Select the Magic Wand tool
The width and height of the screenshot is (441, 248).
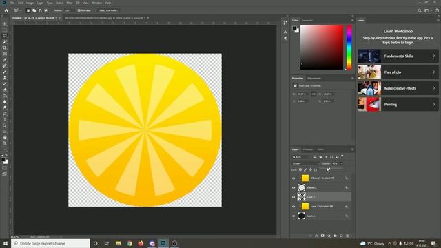pos(5,42)
